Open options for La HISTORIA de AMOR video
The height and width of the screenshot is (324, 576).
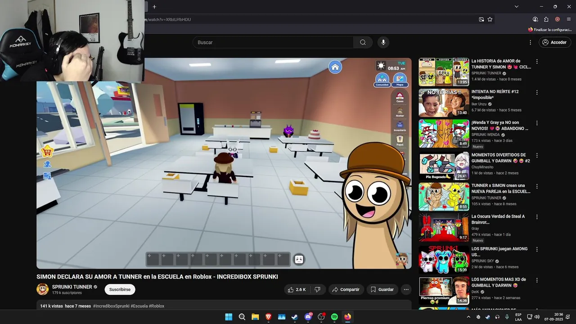[537, 62]
